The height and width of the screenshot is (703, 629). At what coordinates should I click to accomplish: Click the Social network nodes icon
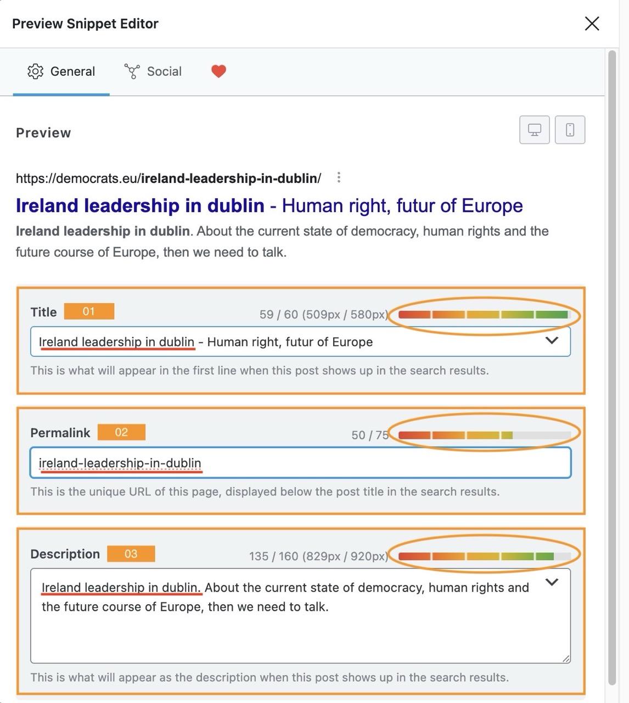(132, 71)
